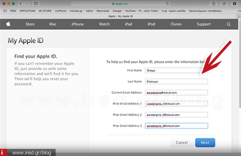Open the Google bookmark

point(117,11)
